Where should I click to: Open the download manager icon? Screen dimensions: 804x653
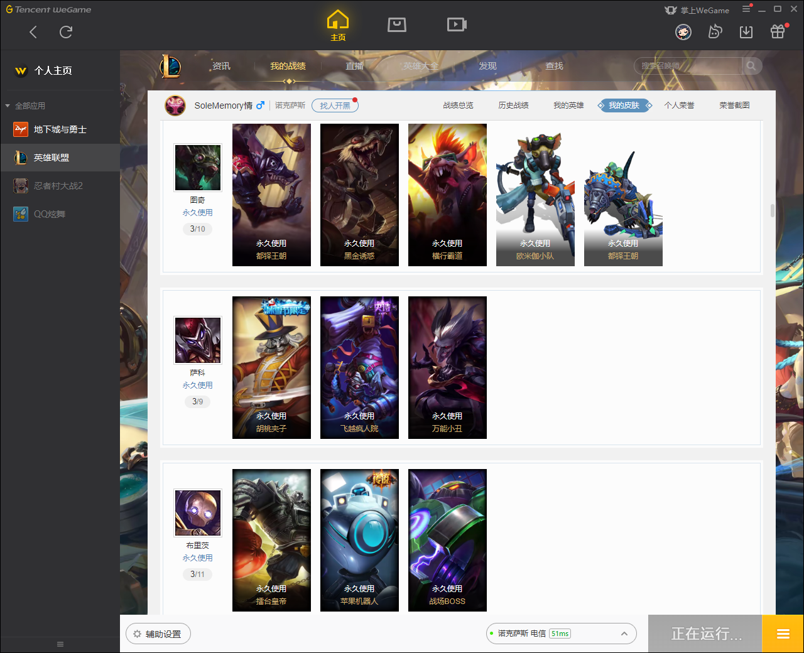pyautogui.click(x=746, y=32)
